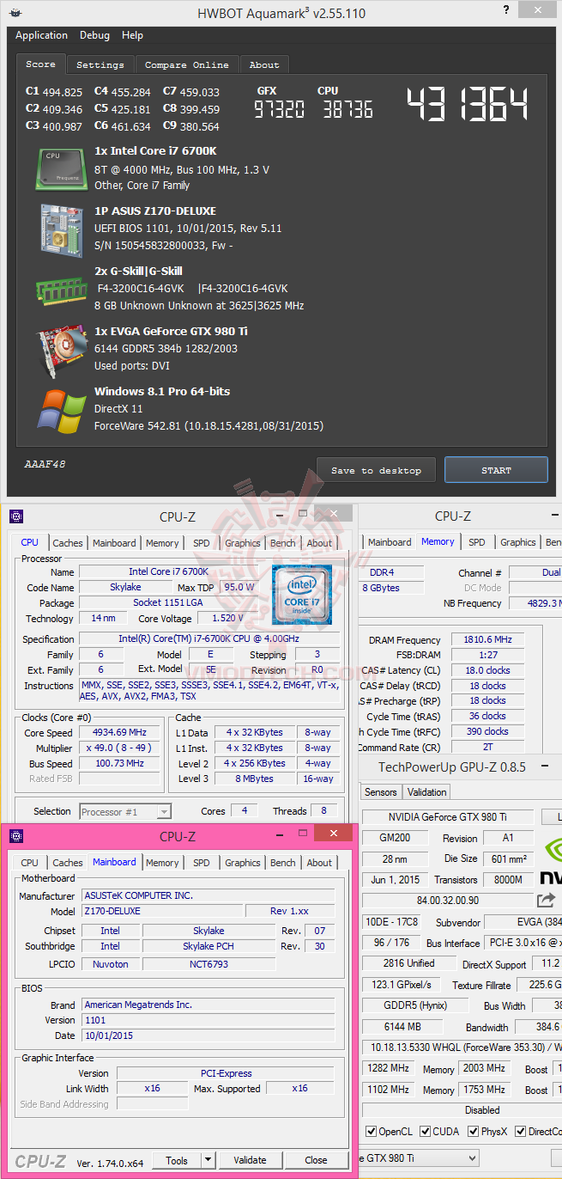562x1179 pixels.
Task: Open the Sensors tab in GPU-Z
Action: (x=380, y=792)
